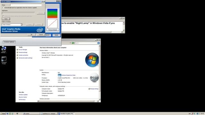This screenshot has width=205, height=115.
Task: Click the Dell logo badge
Action: click(94, 77)
